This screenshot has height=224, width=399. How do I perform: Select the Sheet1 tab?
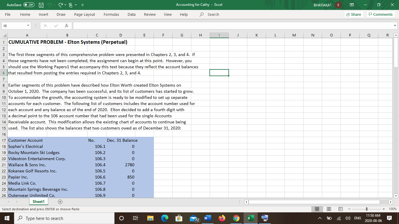point(39,202)
